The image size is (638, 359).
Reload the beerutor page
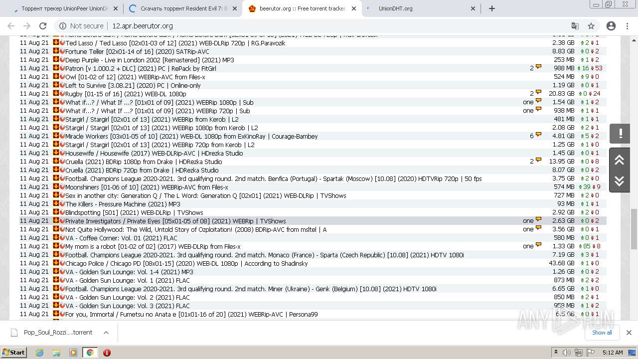click(43, 26)
